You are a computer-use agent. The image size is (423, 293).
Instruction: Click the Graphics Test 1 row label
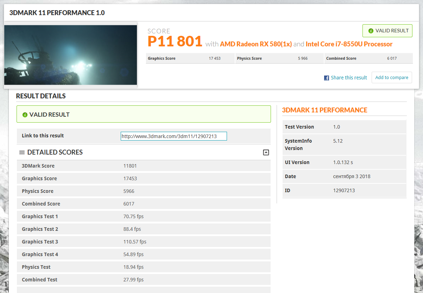point(40,216)
